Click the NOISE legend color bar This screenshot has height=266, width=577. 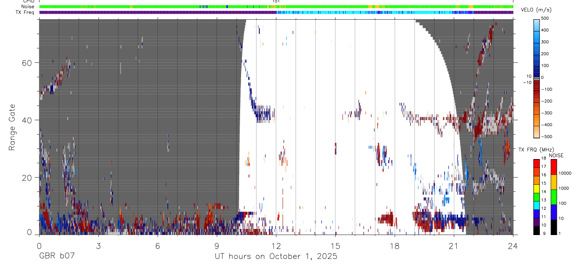(554, 197)
